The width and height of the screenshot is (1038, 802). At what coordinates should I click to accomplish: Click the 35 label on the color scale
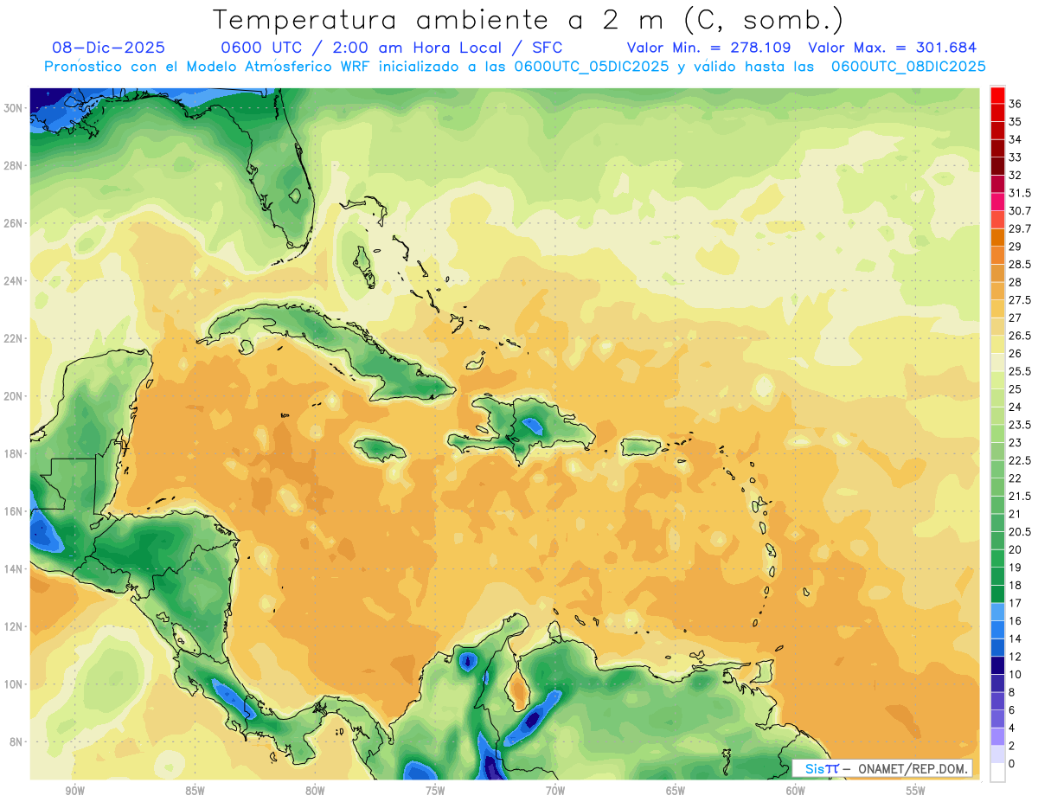pos(1016,122)
